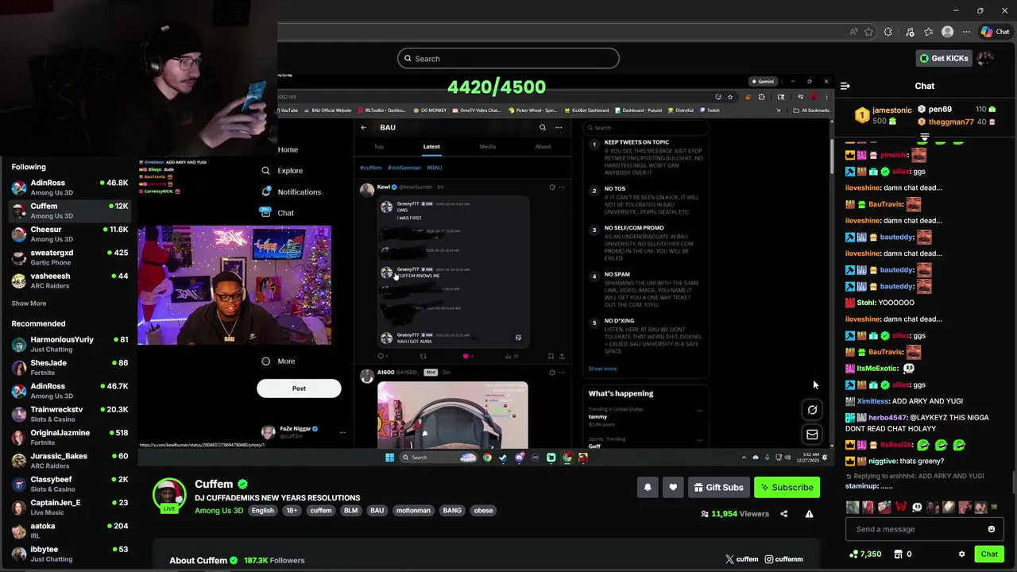Open emoji picker in chat input
The image size is (1017, 572).
991,529
